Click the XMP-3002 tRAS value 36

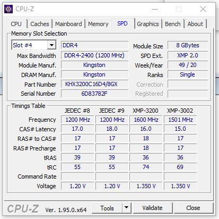click(180, 157)
